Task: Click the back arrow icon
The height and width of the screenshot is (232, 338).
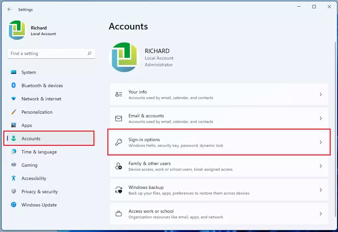Action: (10, 9)
